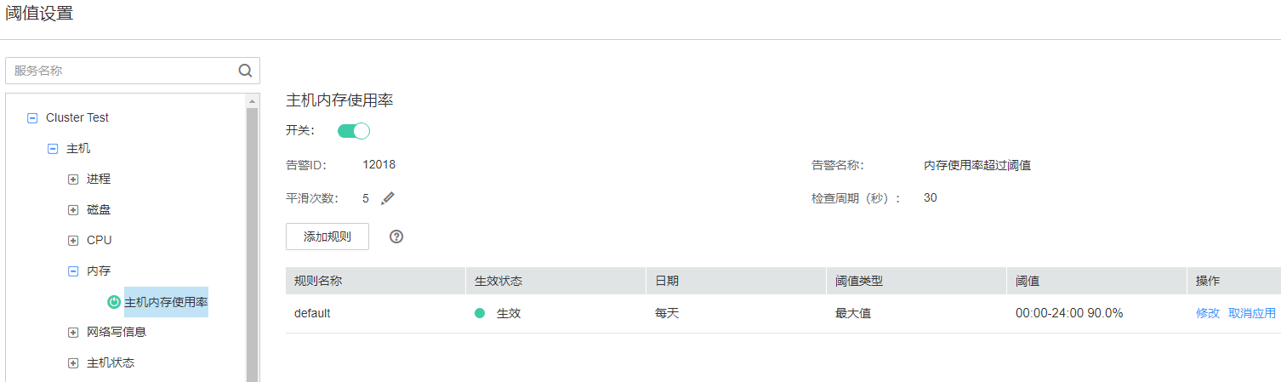This screenshot has height=382, width=1281.
Task: Expand the 磁盘 tree node
Action: coord(73,210)
